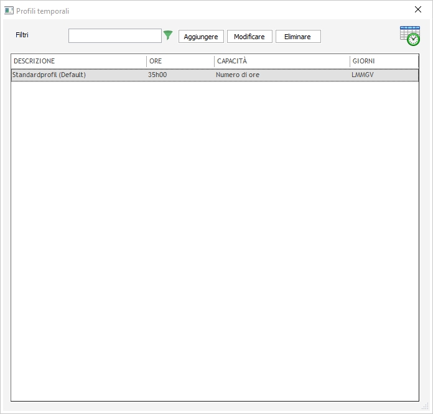Sort by the CAPACITÀ column header

tap(282, 61)
